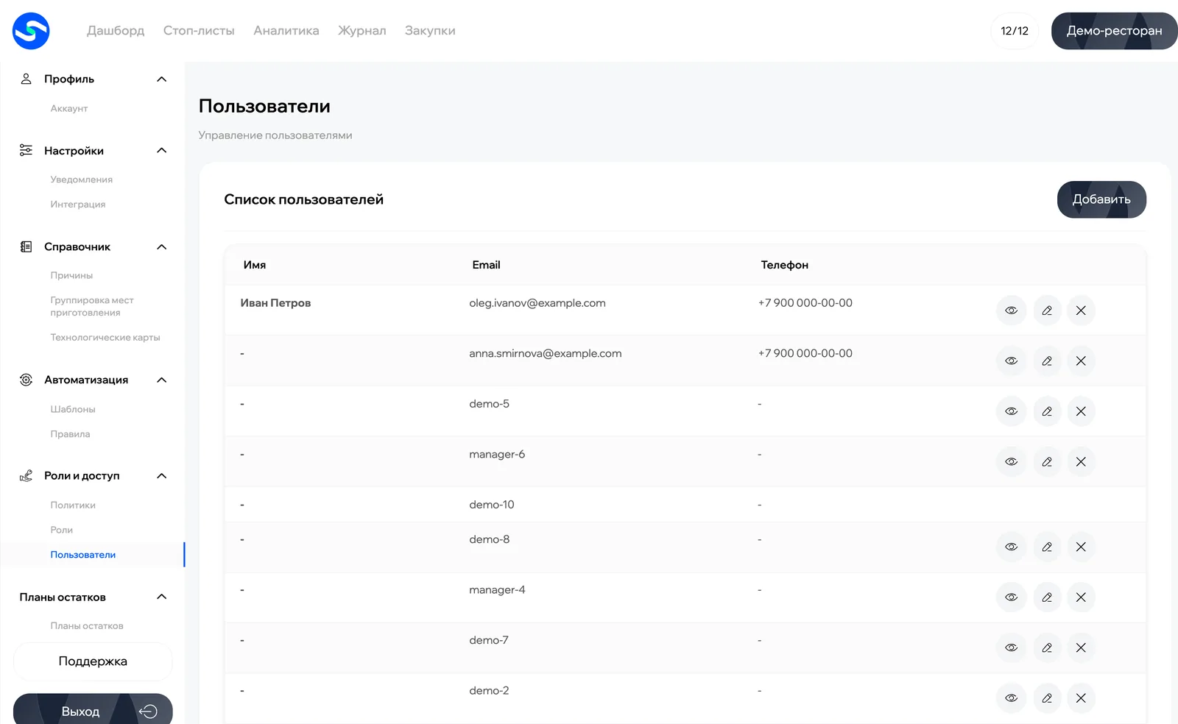
Task: Open the Демо-ресторан selector button
Action: click(1115, 31)
